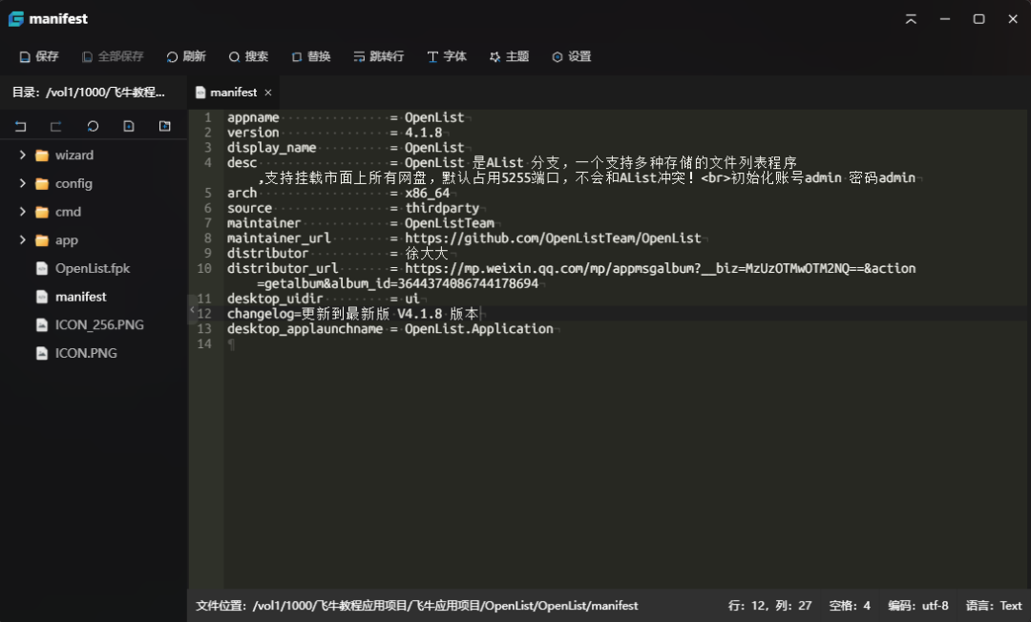Click the version 4.1.8 line

click(x=335, y=133)
